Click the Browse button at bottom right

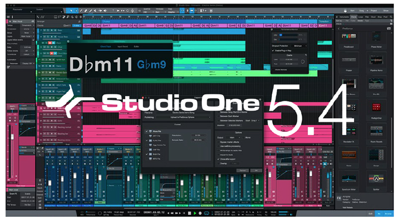tap(389, 214)
